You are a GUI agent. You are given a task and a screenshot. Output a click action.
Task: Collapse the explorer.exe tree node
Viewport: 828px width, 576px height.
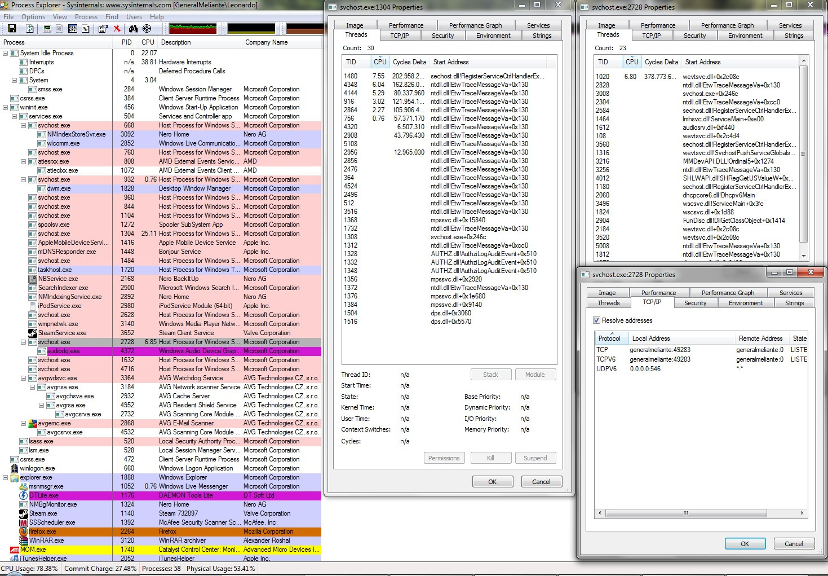pos(6,477)
